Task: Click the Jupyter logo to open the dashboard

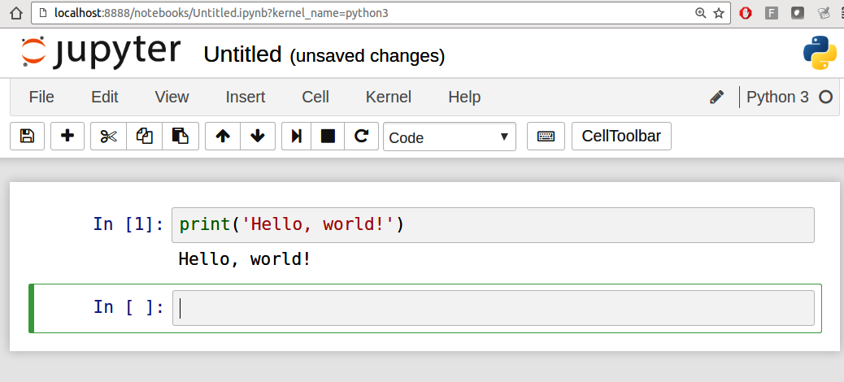Action: [101, 52]
